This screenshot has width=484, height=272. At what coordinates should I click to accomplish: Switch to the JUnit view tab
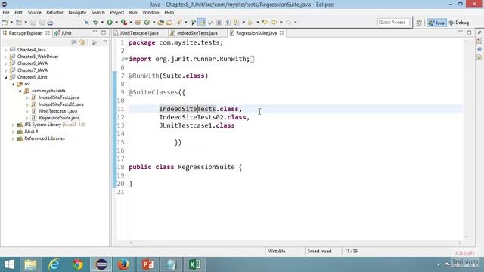tap(63, 33)
